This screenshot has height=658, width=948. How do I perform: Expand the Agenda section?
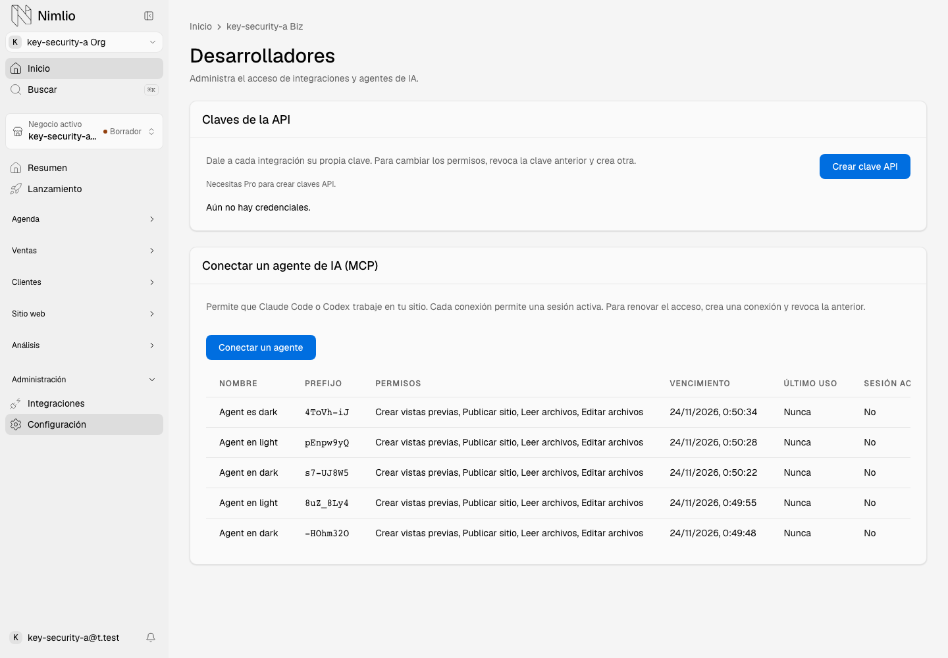(x=84, y=219)
